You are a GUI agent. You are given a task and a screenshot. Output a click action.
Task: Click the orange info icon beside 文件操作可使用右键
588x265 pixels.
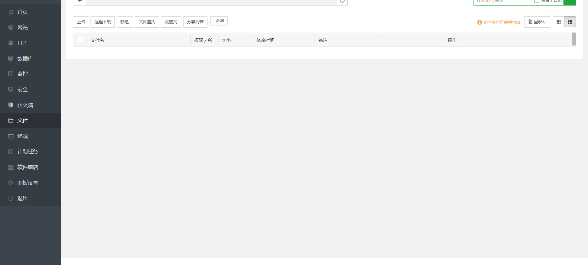point(479,22)
